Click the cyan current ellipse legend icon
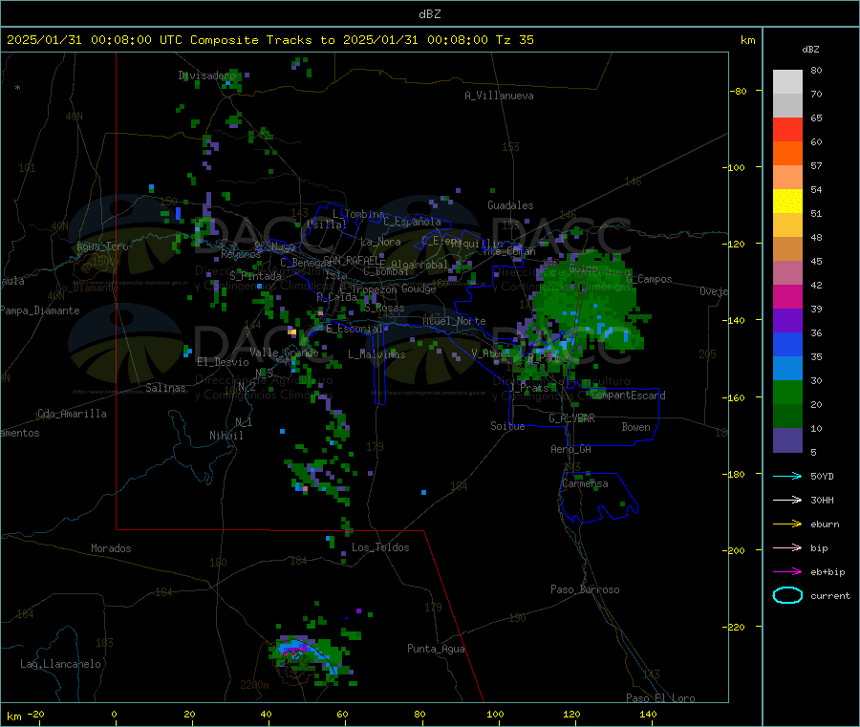Screen dimensions: 860x727 coord(787,595)
